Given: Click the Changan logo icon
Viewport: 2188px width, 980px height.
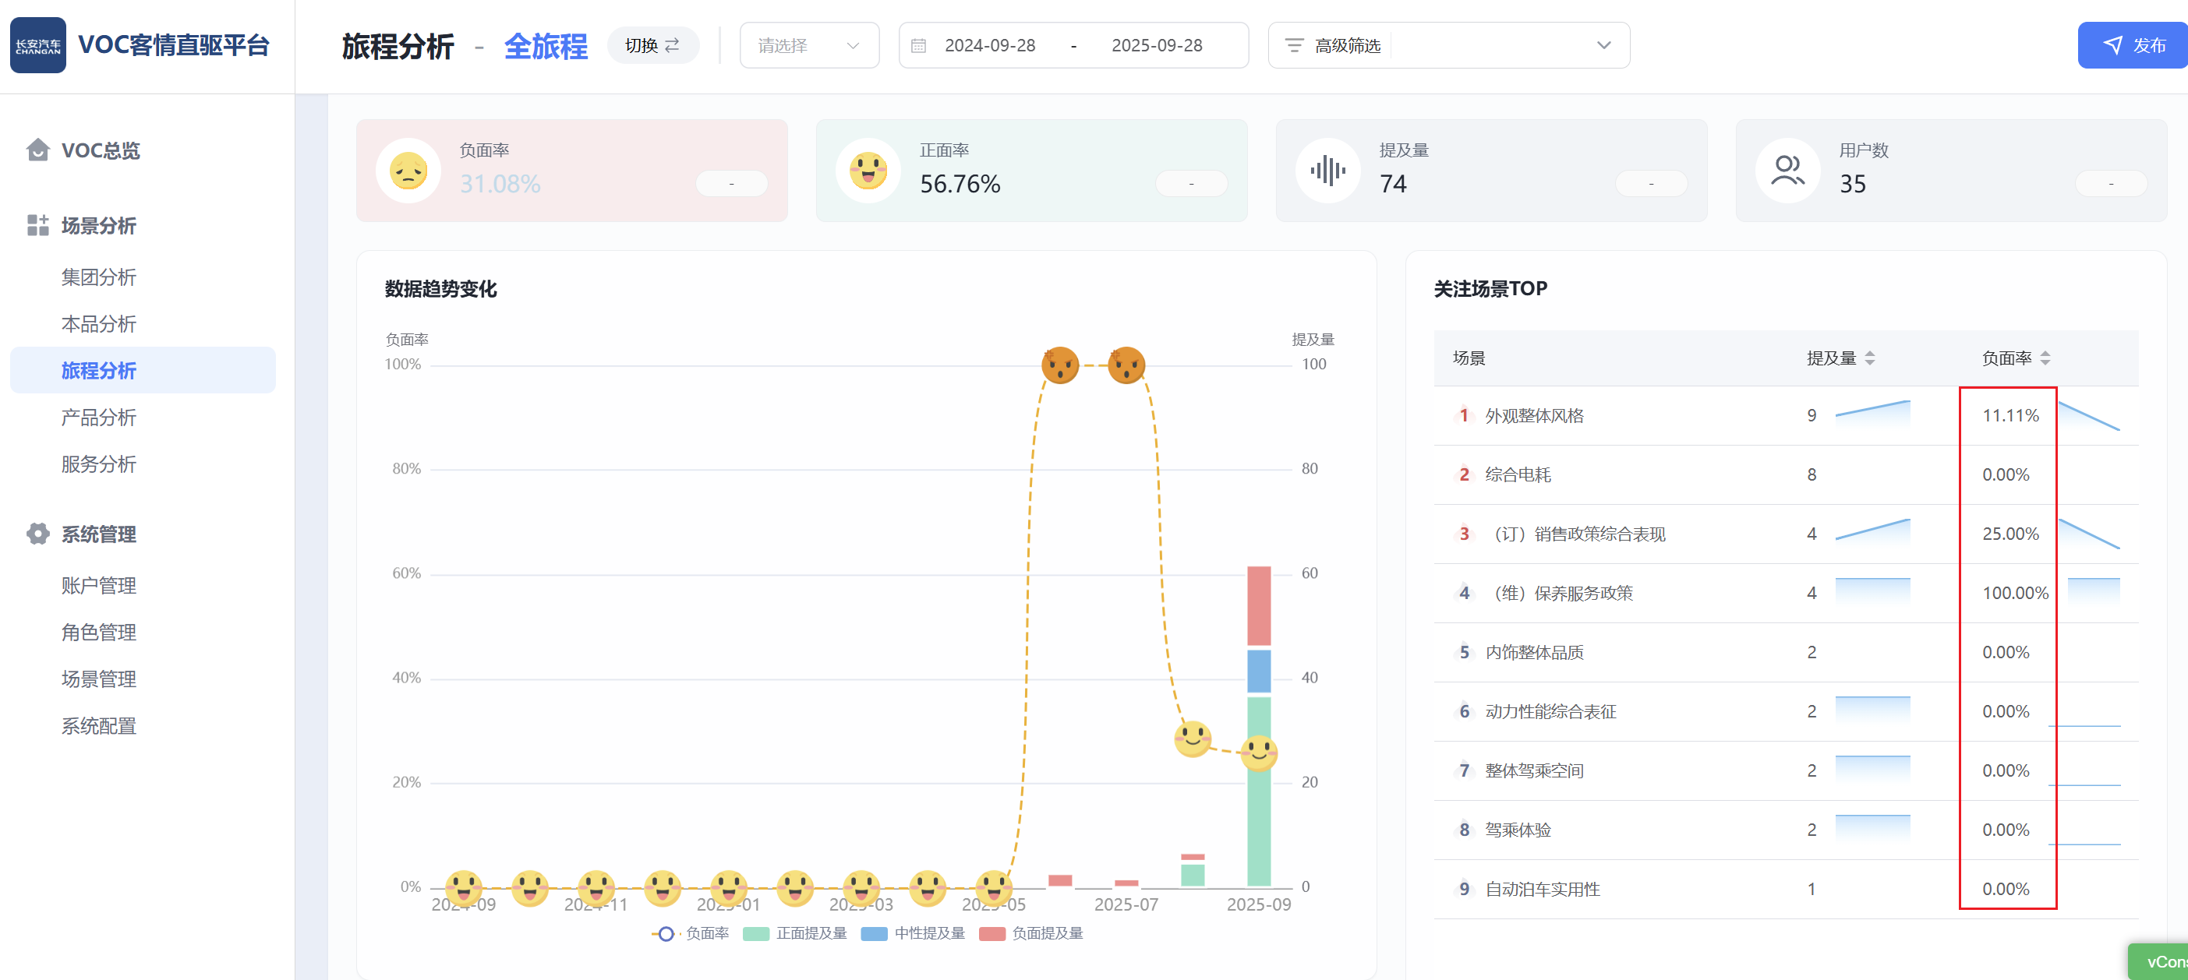Looking at the screenshot, I should 38,46.
